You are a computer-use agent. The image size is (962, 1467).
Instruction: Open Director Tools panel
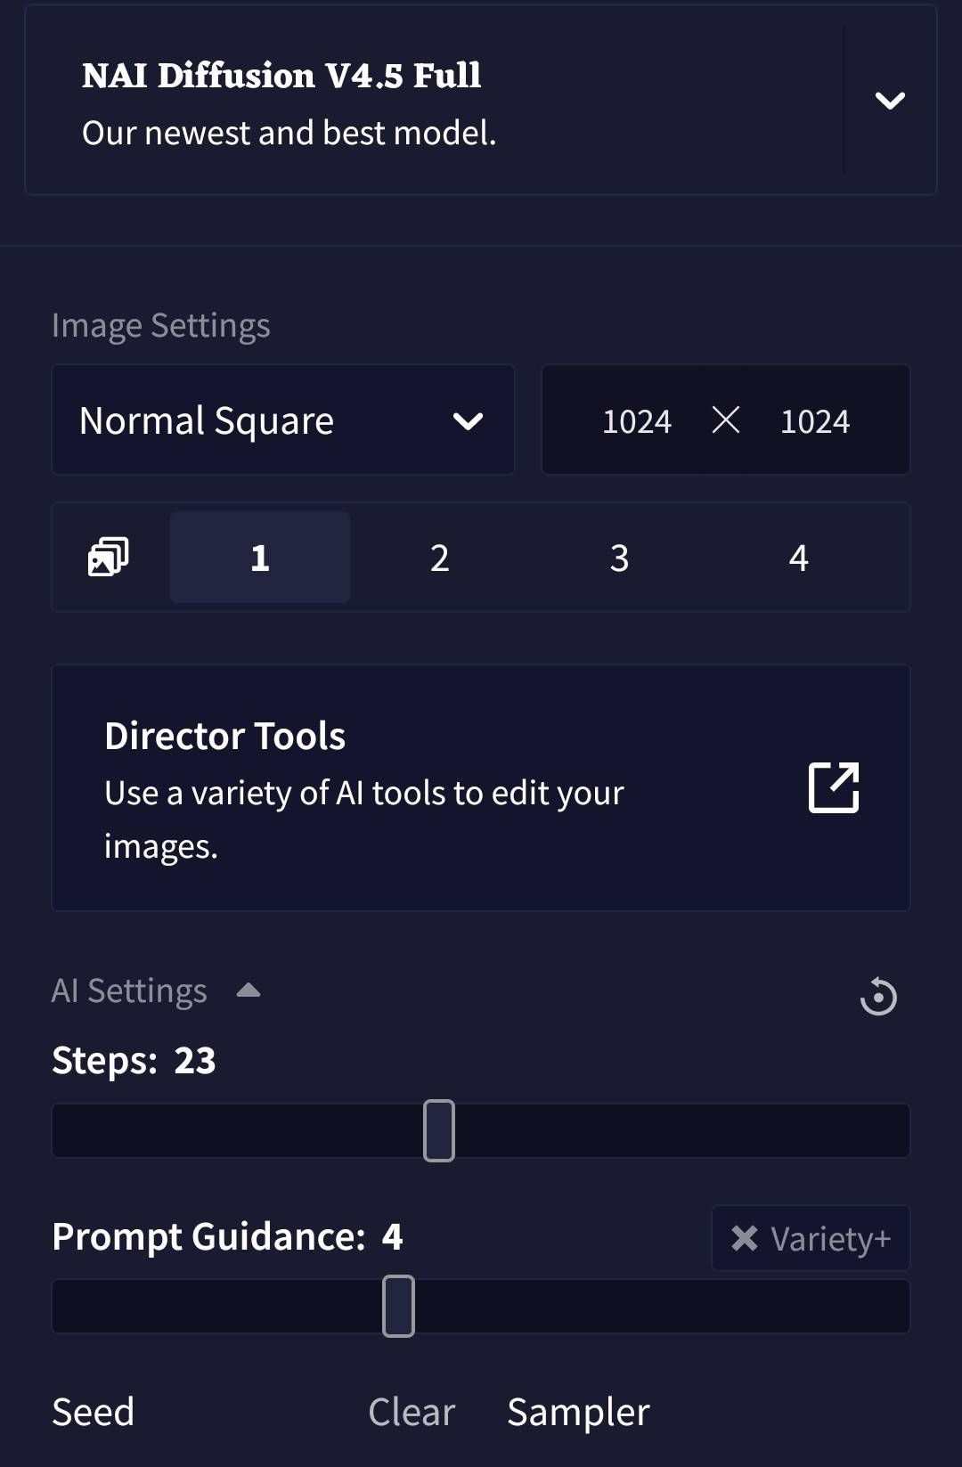tap(481, 788)
